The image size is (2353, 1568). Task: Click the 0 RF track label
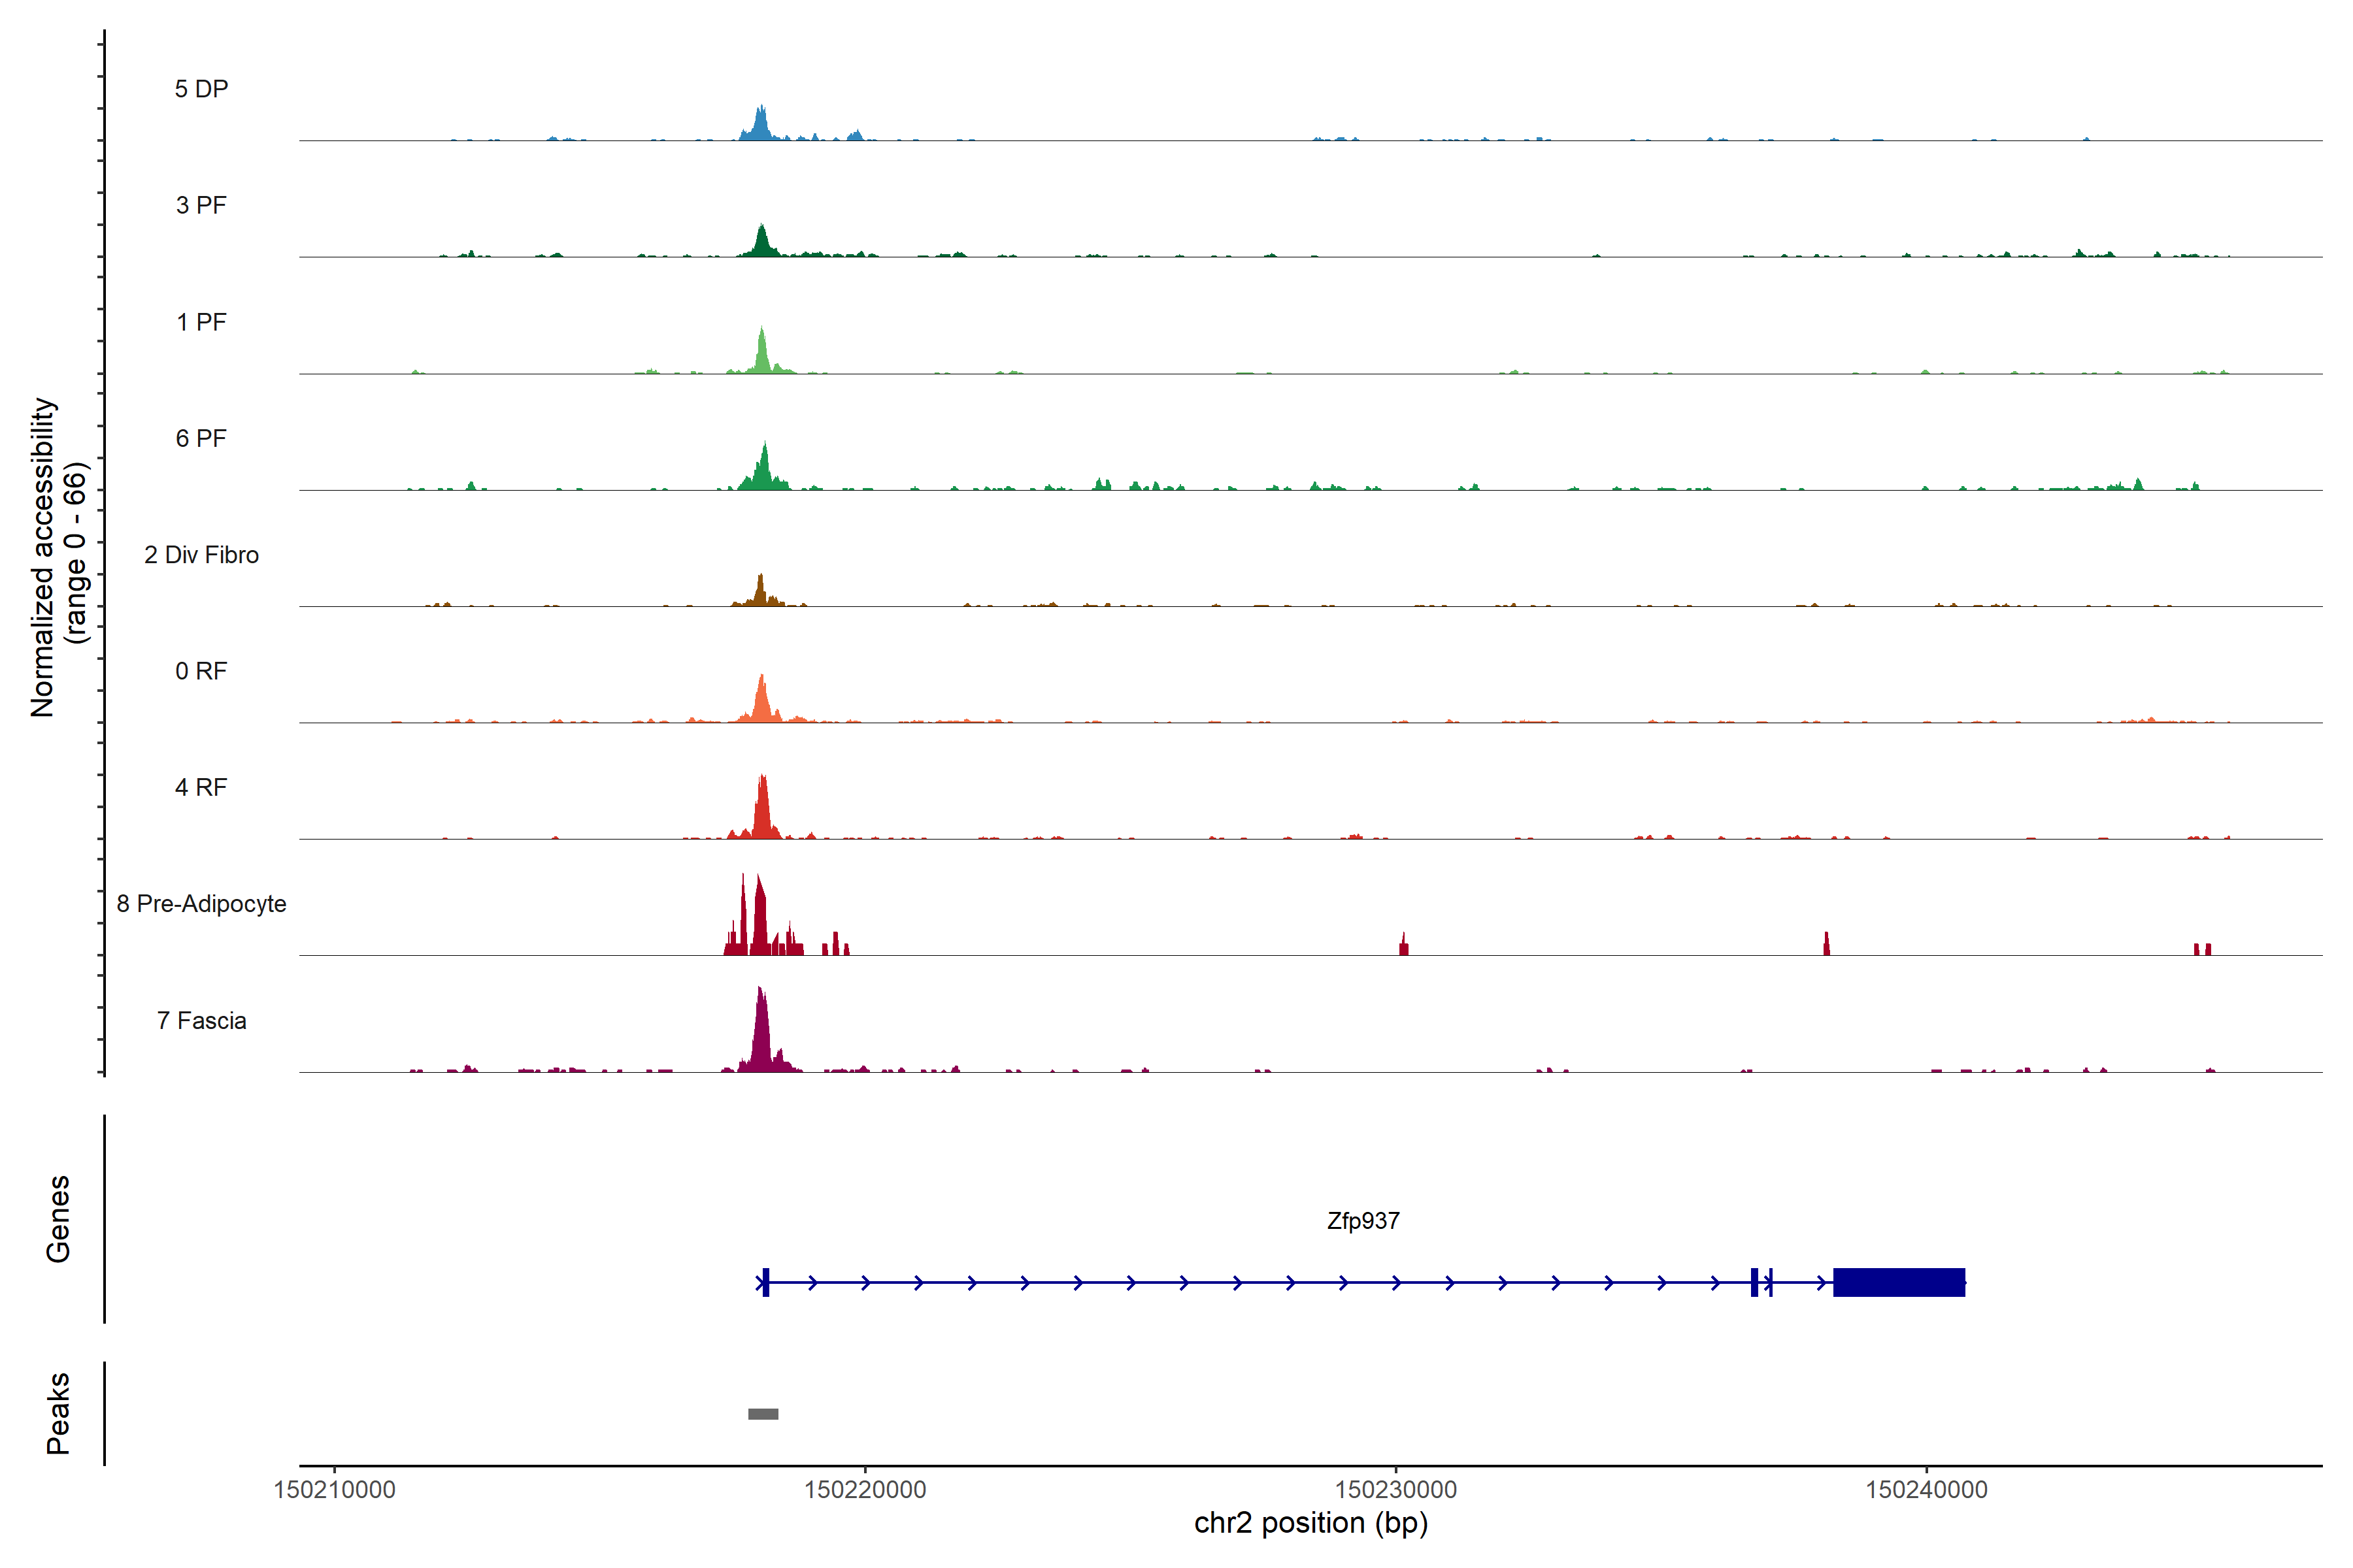tap(201, 671)
